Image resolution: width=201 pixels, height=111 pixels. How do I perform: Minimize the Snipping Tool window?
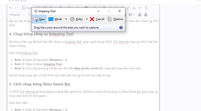tap(98, 11)
